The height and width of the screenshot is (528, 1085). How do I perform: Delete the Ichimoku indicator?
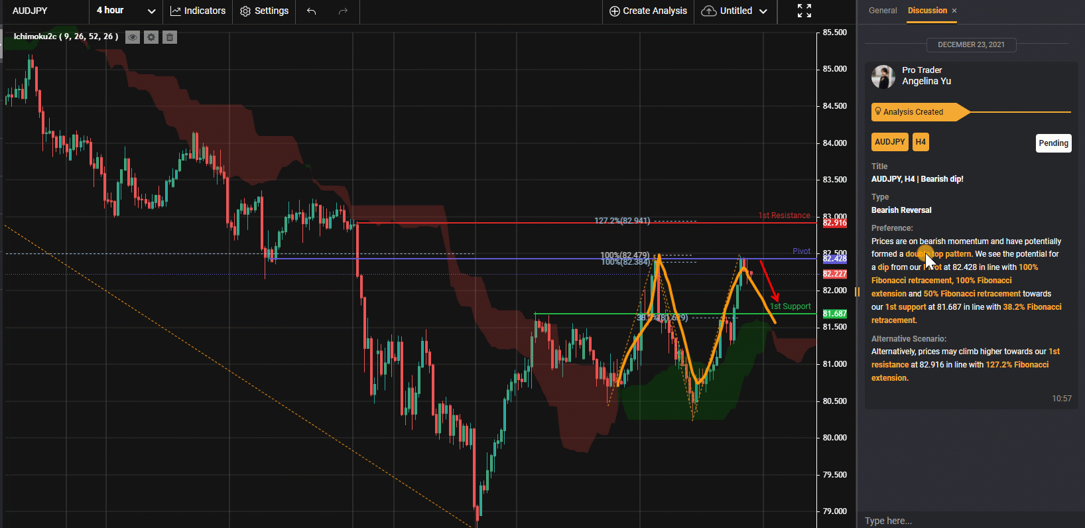(170, 37)
